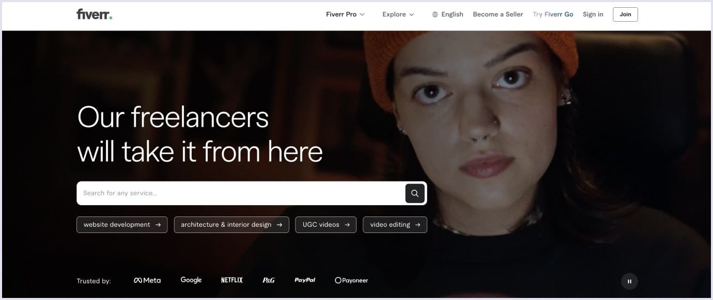Click the Netflix logo
The image size is (713, 300).
point(231,280)
